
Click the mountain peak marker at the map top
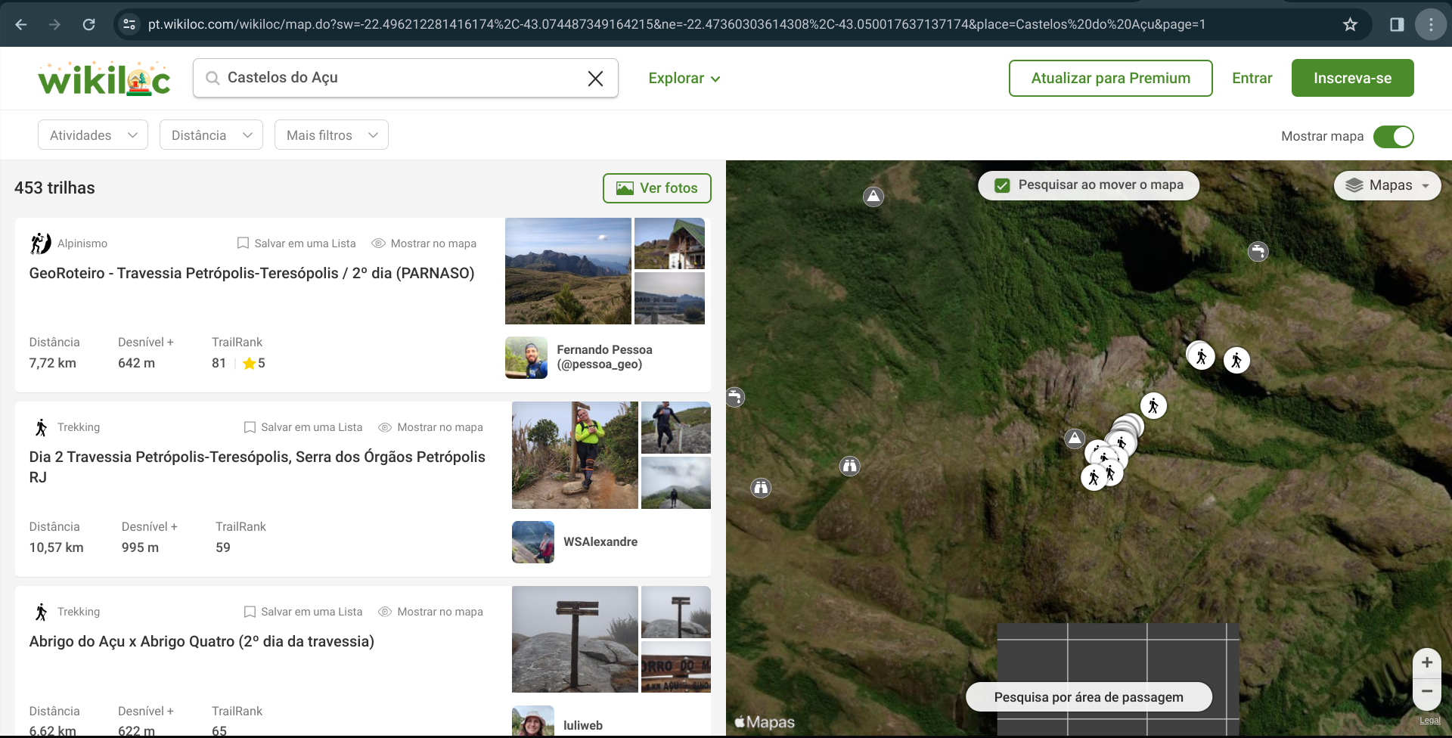point(873,197)
